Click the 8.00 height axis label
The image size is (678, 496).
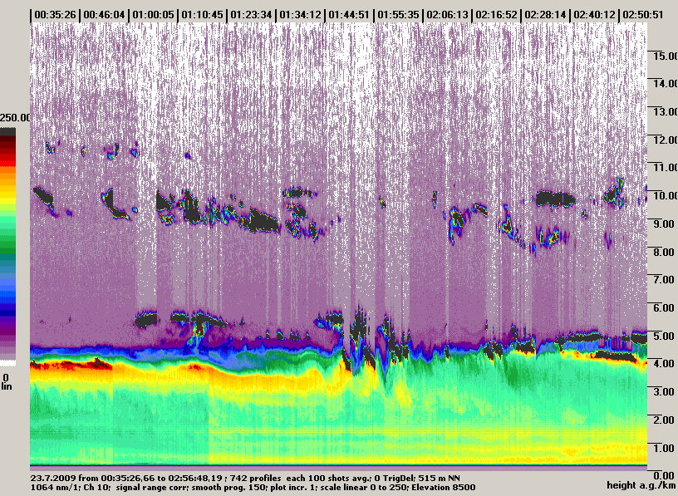(x=666, y=252)
